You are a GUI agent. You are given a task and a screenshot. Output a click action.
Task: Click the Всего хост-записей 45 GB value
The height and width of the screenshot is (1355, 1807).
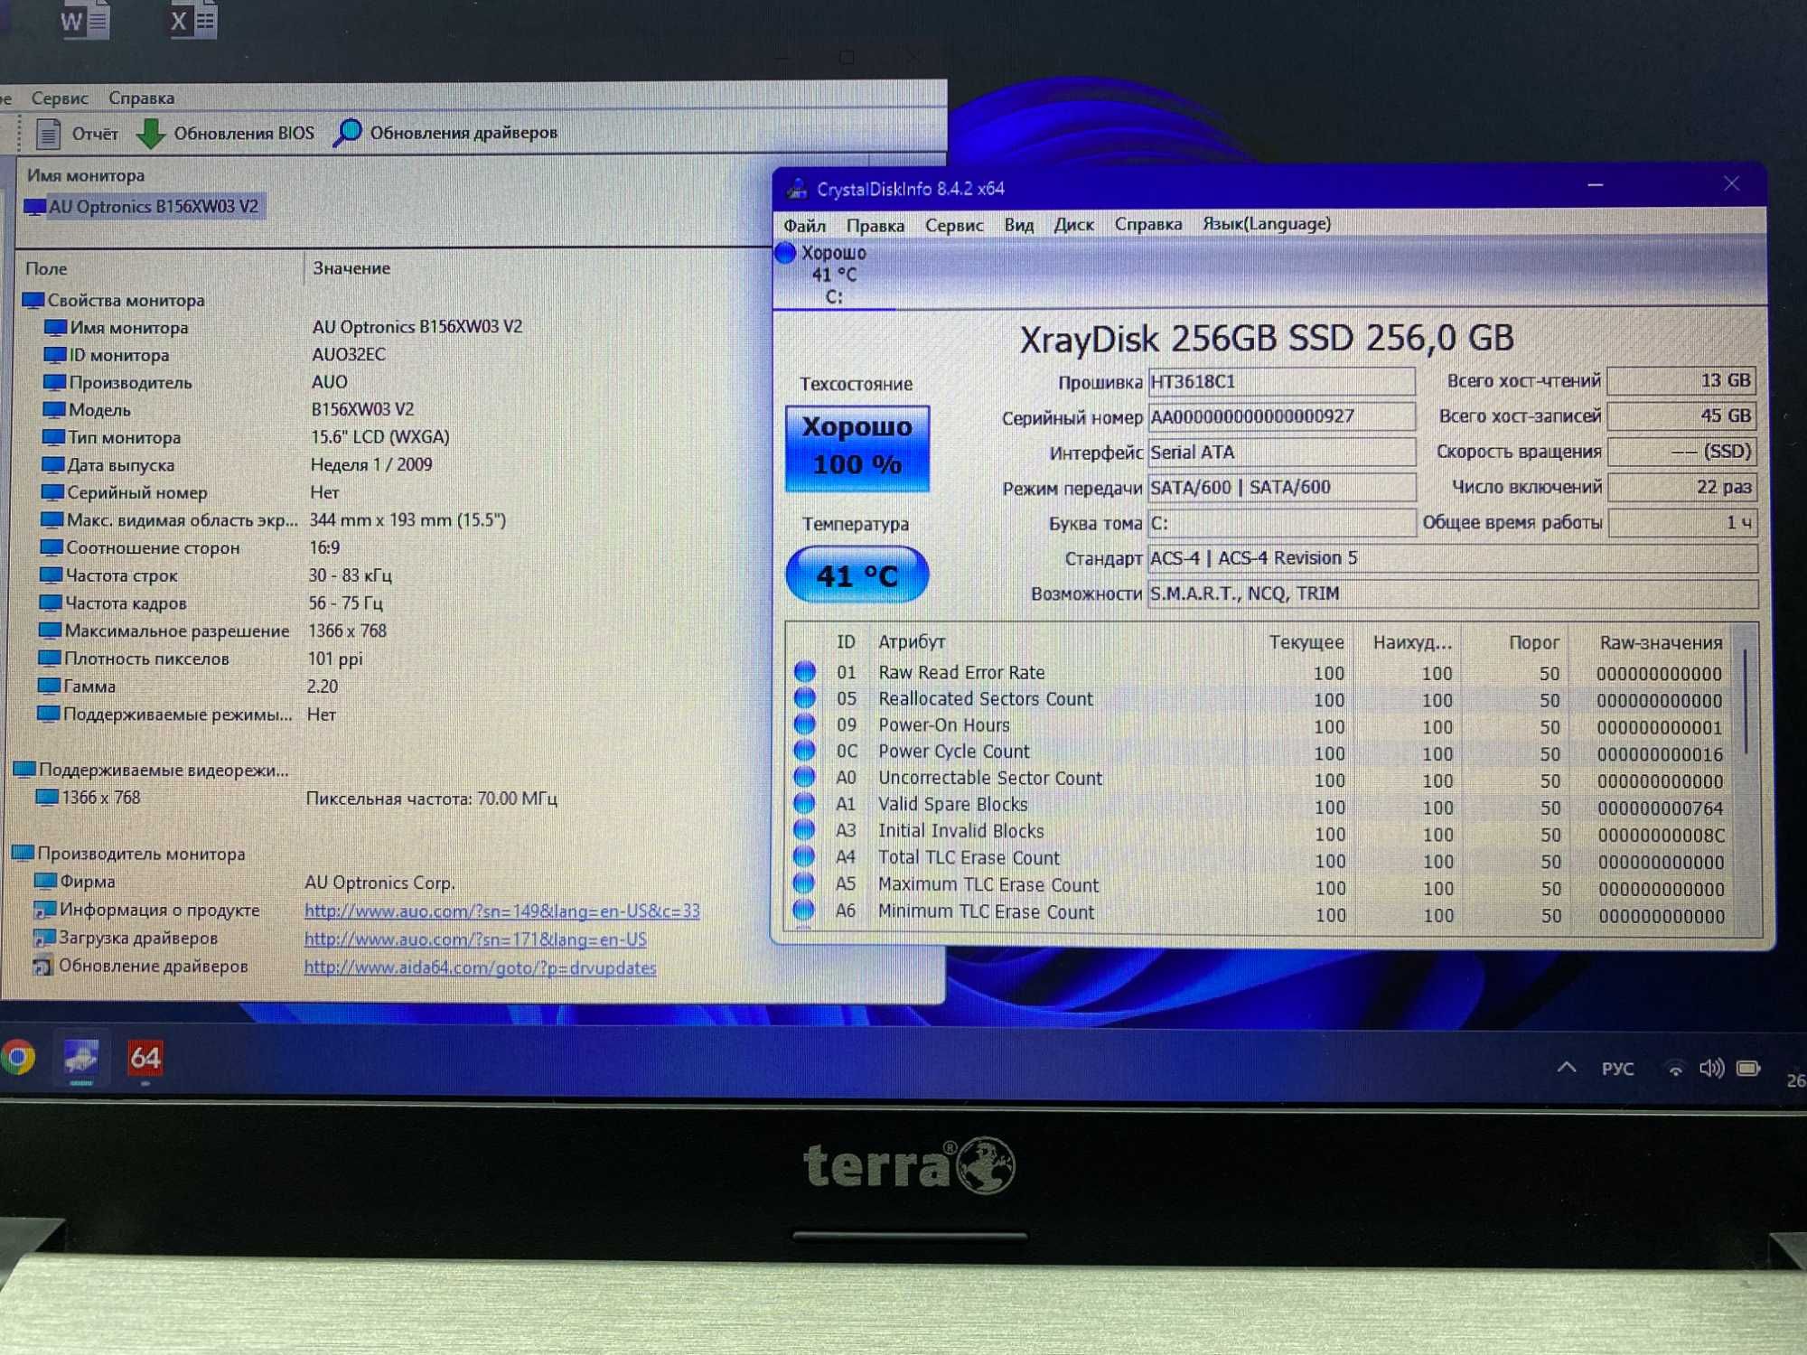point(1681,416)
